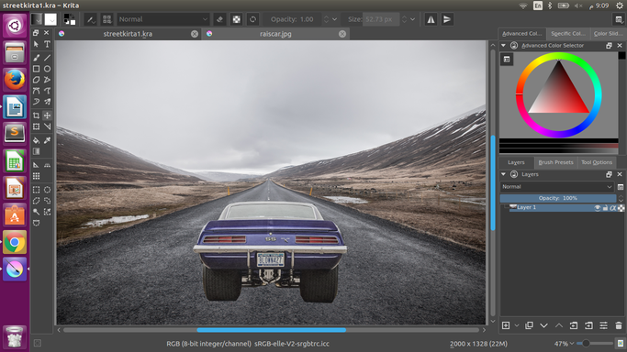Screen dimensions: 627x352
Task: Select the Crop tool
Action: (x=36, y=115)
